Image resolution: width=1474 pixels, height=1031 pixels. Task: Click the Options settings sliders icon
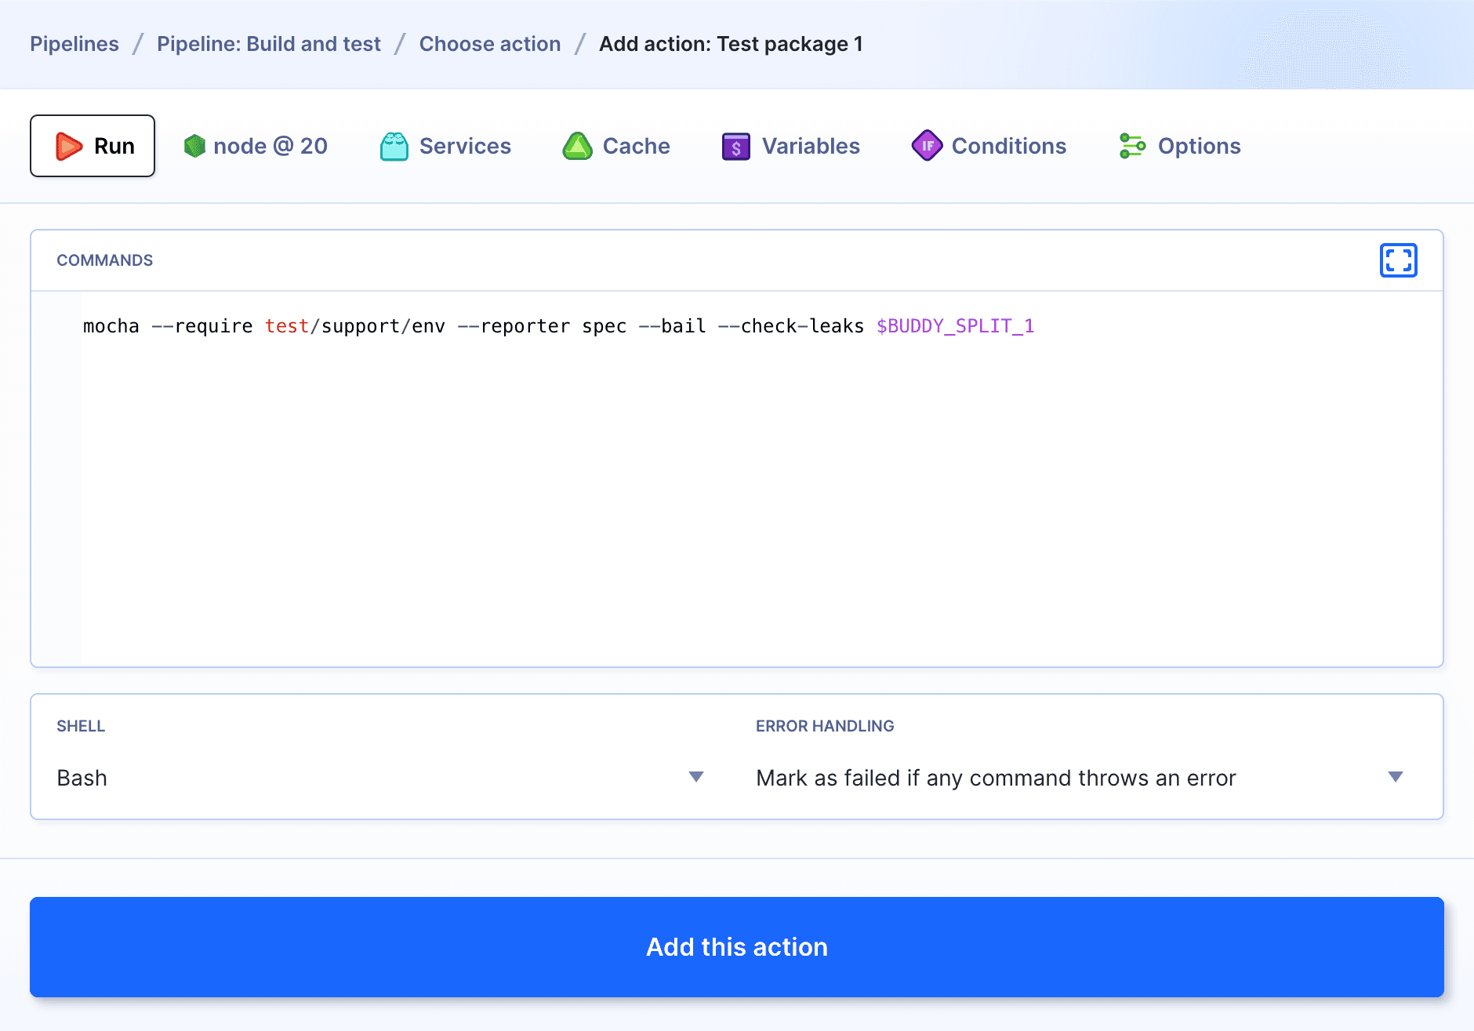[x=1131, y=146]
